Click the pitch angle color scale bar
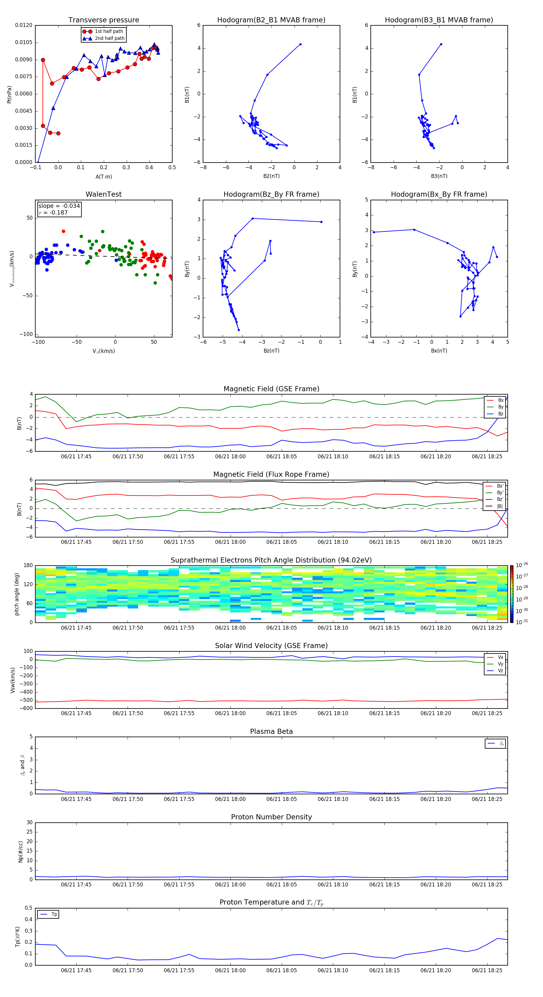This screenshot has width=543, height=997. (512, 594)
